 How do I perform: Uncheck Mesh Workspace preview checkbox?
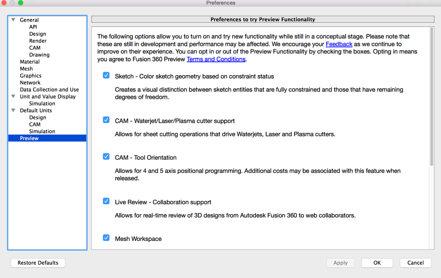[106, 237]
